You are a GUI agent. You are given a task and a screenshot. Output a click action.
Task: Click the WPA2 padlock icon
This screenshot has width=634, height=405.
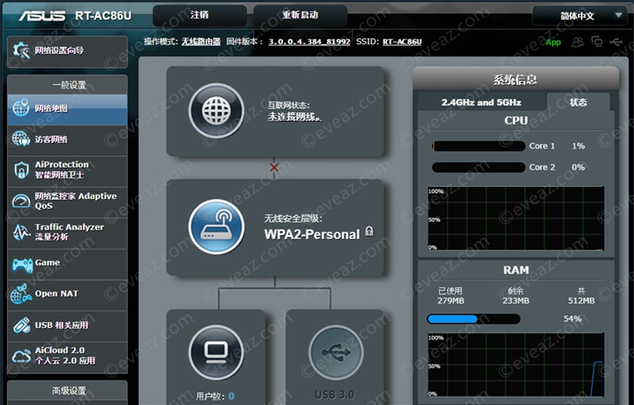tap(369, 231)
